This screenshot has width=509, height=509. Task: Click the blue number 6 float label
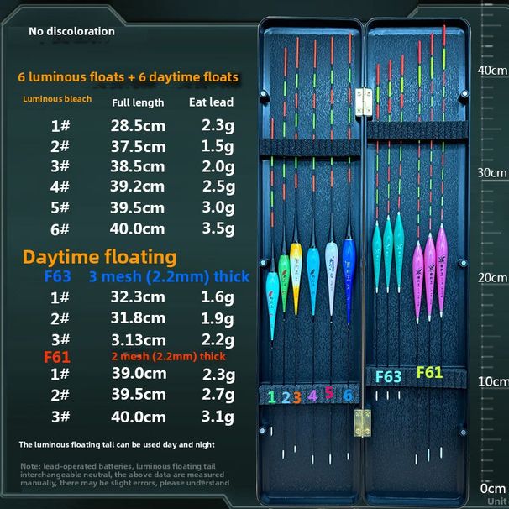[347, 395]
